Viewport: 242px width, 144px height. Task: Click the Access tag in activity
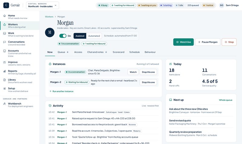(132, 125)
